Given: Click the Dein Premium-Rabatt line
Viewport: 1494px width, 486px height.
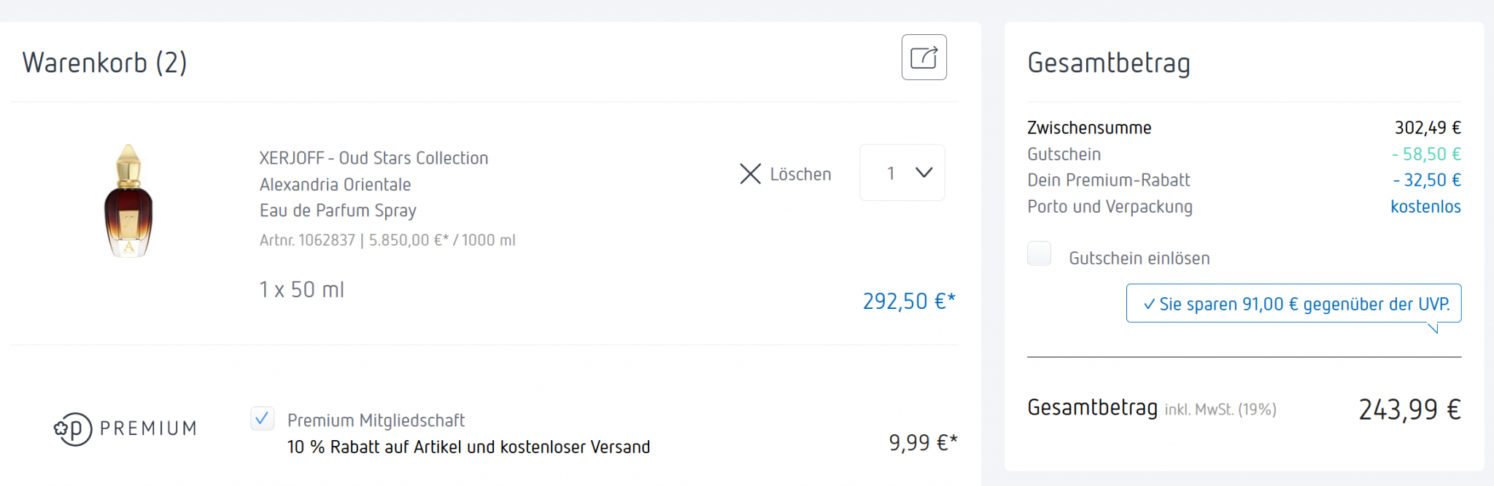Looking at the screenshot, I should coord(1108,180).
